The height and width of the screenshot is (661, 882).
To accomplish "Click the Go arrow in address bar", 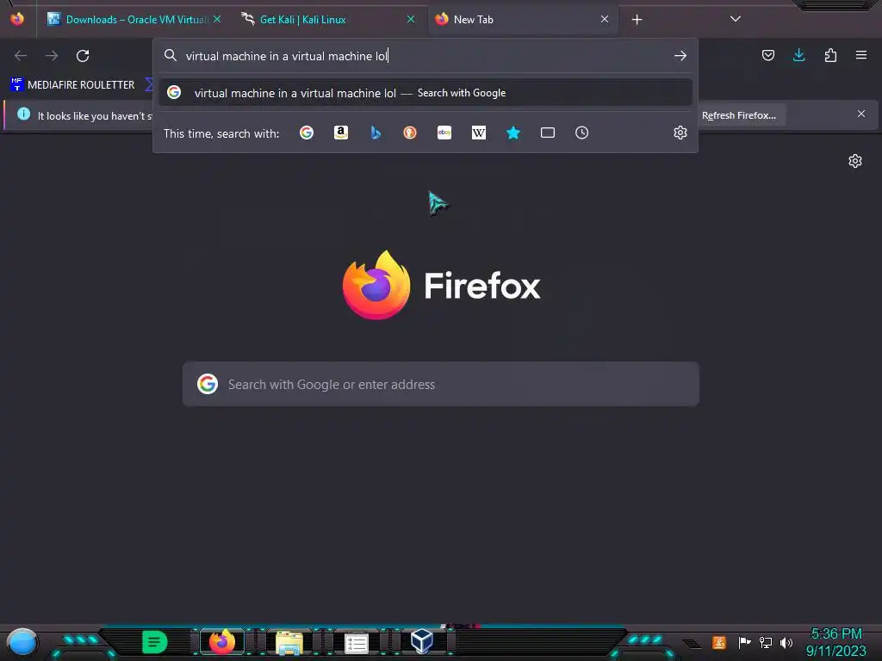I will tap(680, 56).
